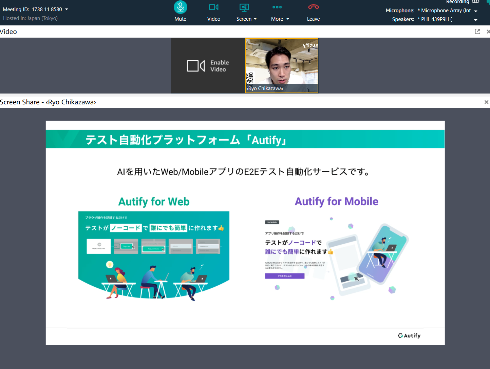Click the 'Autify for Web' slide heading
The height and width of the screenshot is (369, 490).
point(154,202)
